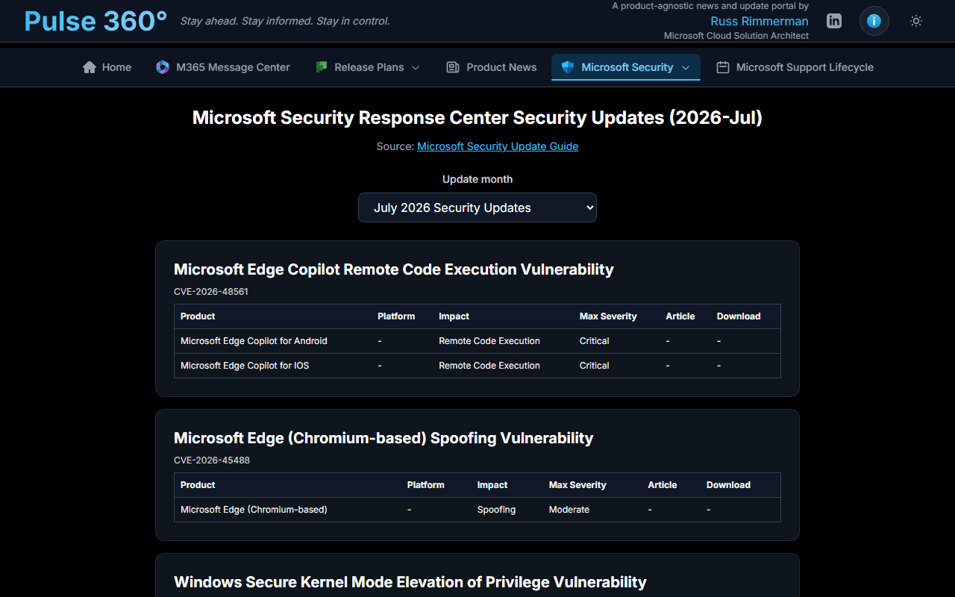Click the Update month label

point(477,179)
